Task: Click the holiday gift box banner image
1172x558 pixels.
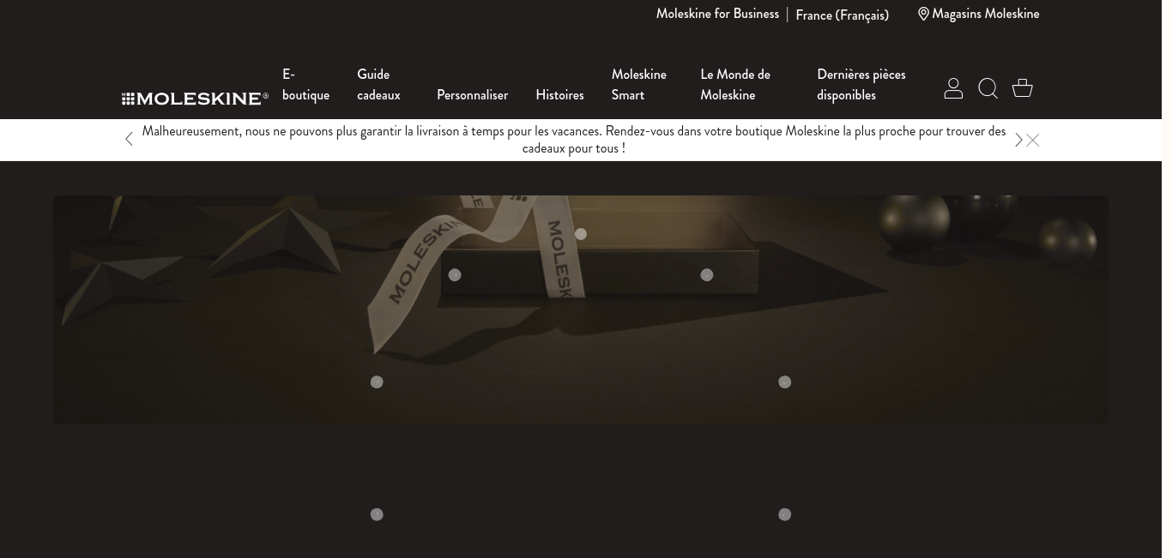Action: (x=581, y=309)
